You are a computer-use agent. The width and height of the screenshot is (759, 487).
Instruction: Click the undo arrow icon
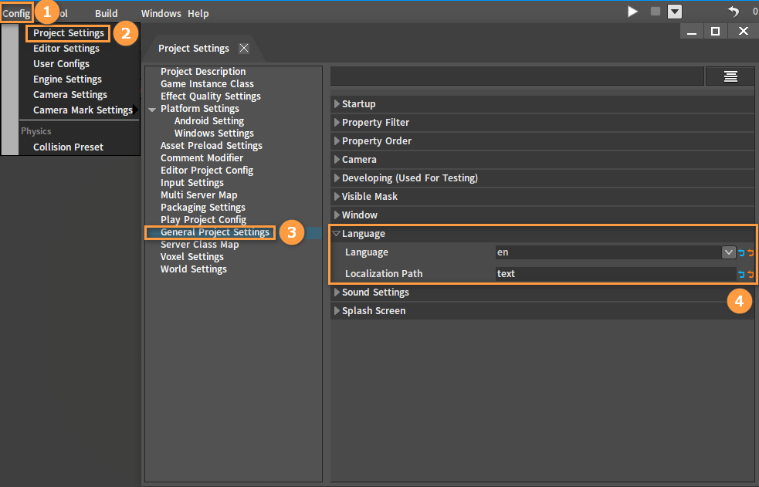tap(734, 12)
